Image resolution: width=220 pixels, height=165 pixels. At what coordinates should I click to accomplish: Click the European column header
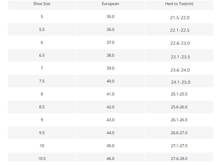[x=110, y=4]
